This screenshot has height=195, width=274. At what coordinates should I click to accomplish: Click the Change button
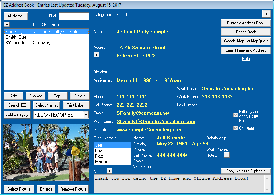[x=35, y=96]
